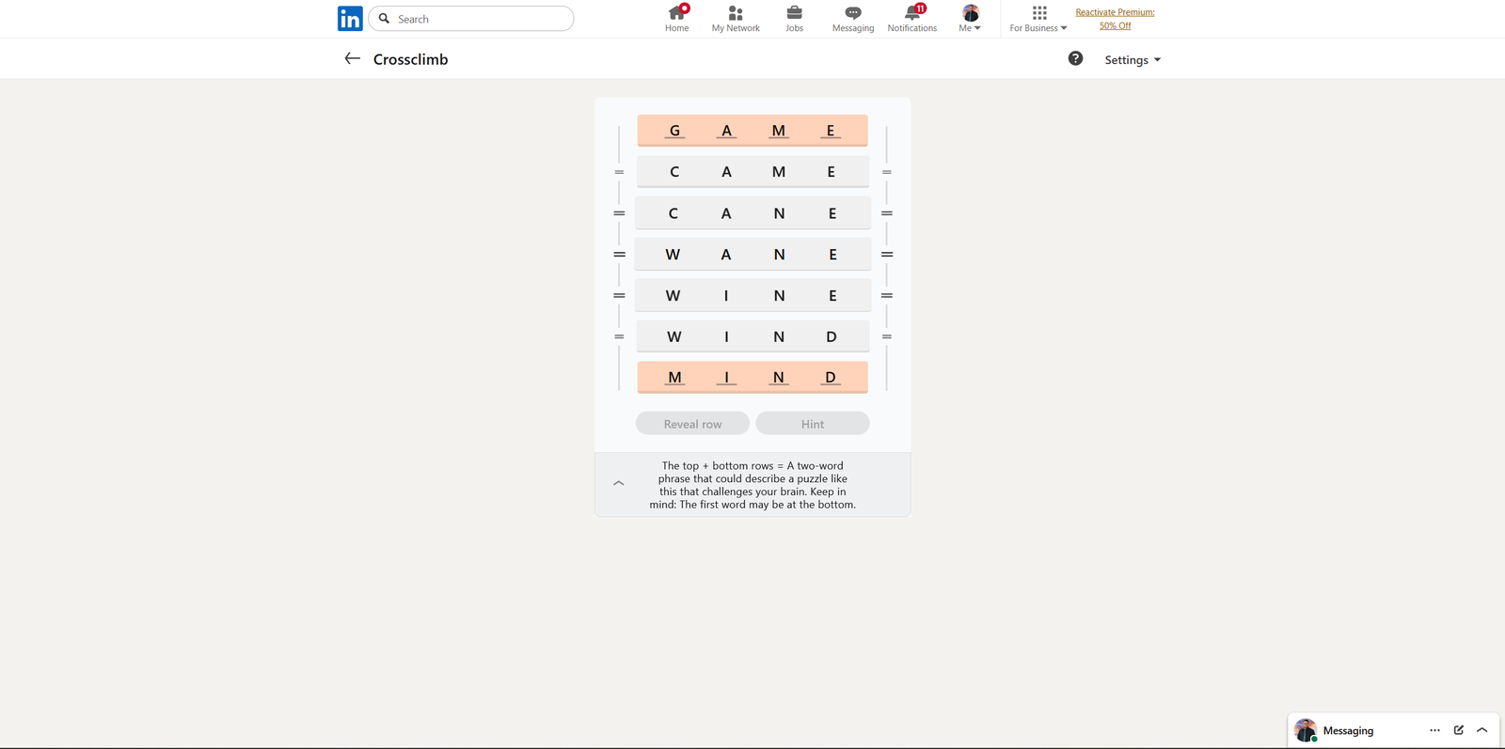This screenshot has height=749, width=1505.
Task: Open the For Business dropdown menu
Action: pyautogui.click(x=1038, y=18)
